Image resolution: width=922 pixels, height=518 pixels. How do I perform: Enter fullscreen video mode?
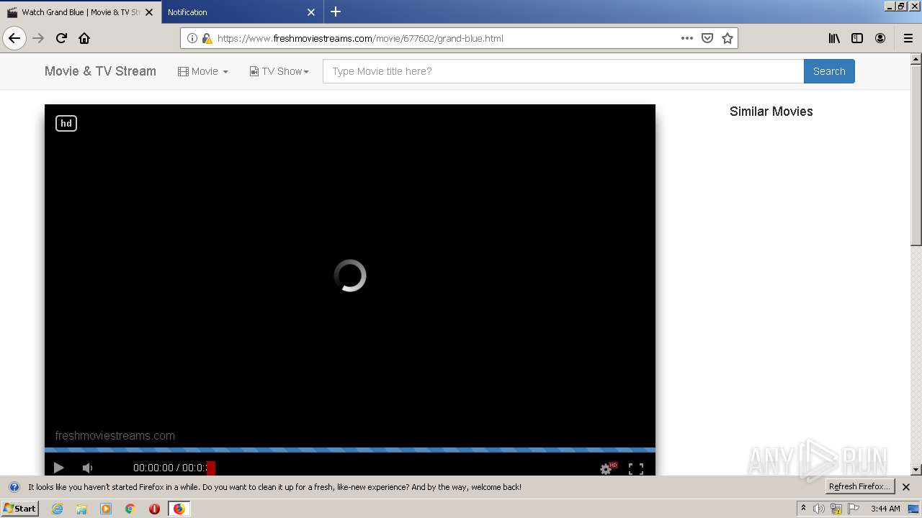tap(636, 468)
